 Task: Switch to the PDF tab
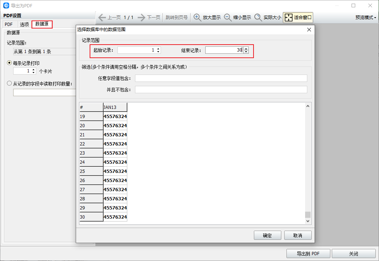point(9,24)
